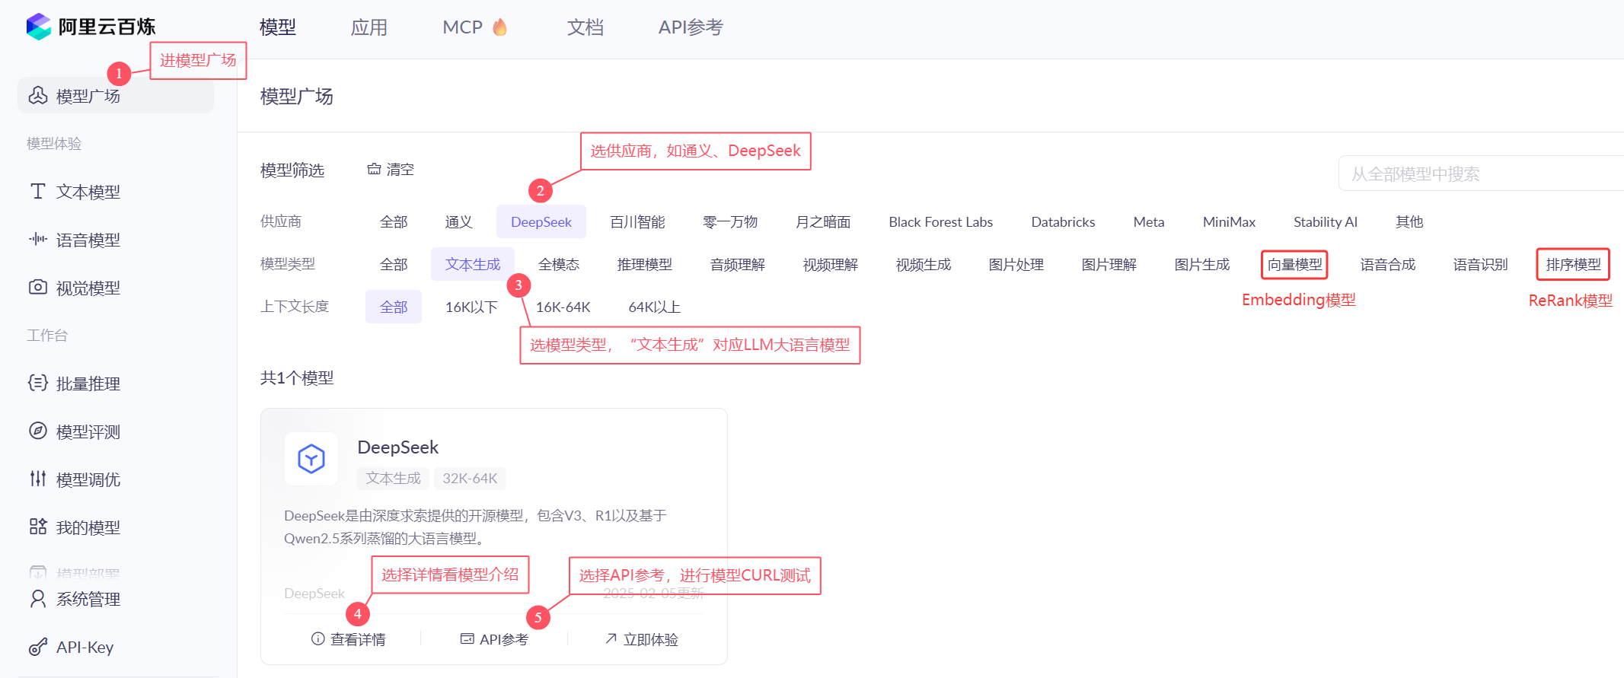Select model type 图片处理
1624x678 pixels.
(x=1016, y=264)
